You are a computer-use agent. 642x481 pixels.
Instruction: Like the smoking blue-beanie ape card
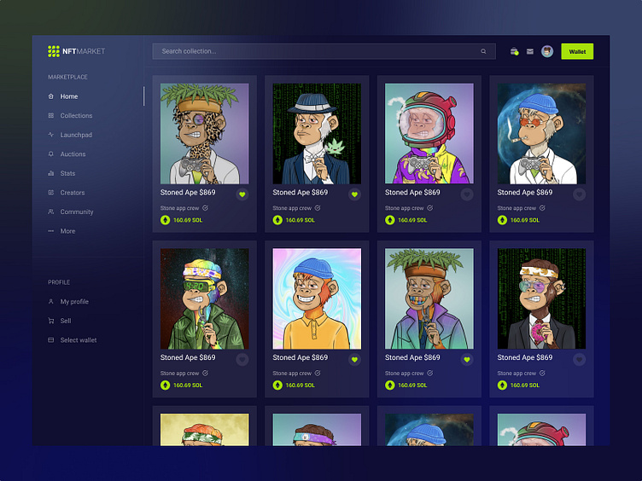(579, 194)
